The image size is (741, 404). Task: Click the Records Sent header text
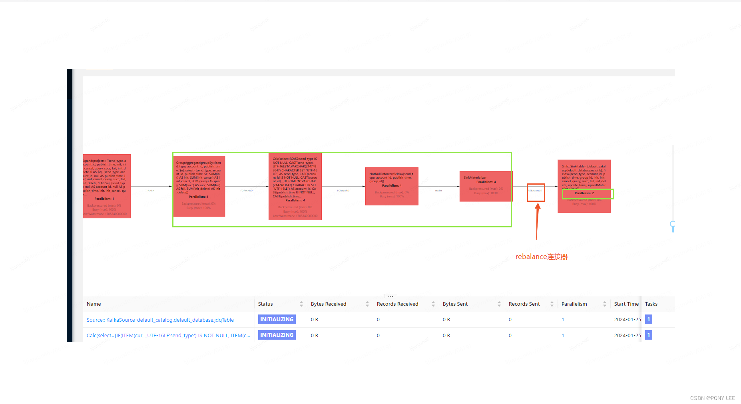click(524, 304)
